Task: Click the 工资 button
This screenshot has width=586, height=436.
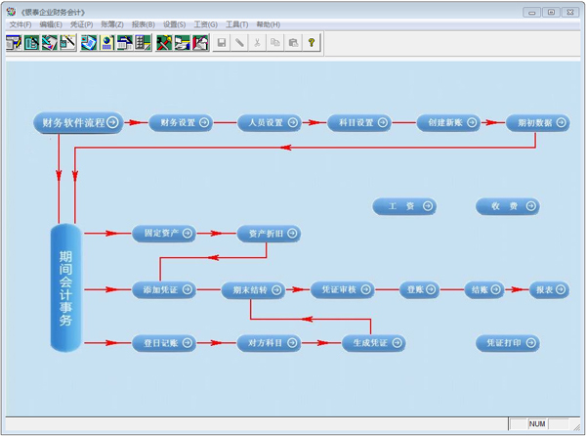Action: (x=404, y=206)
